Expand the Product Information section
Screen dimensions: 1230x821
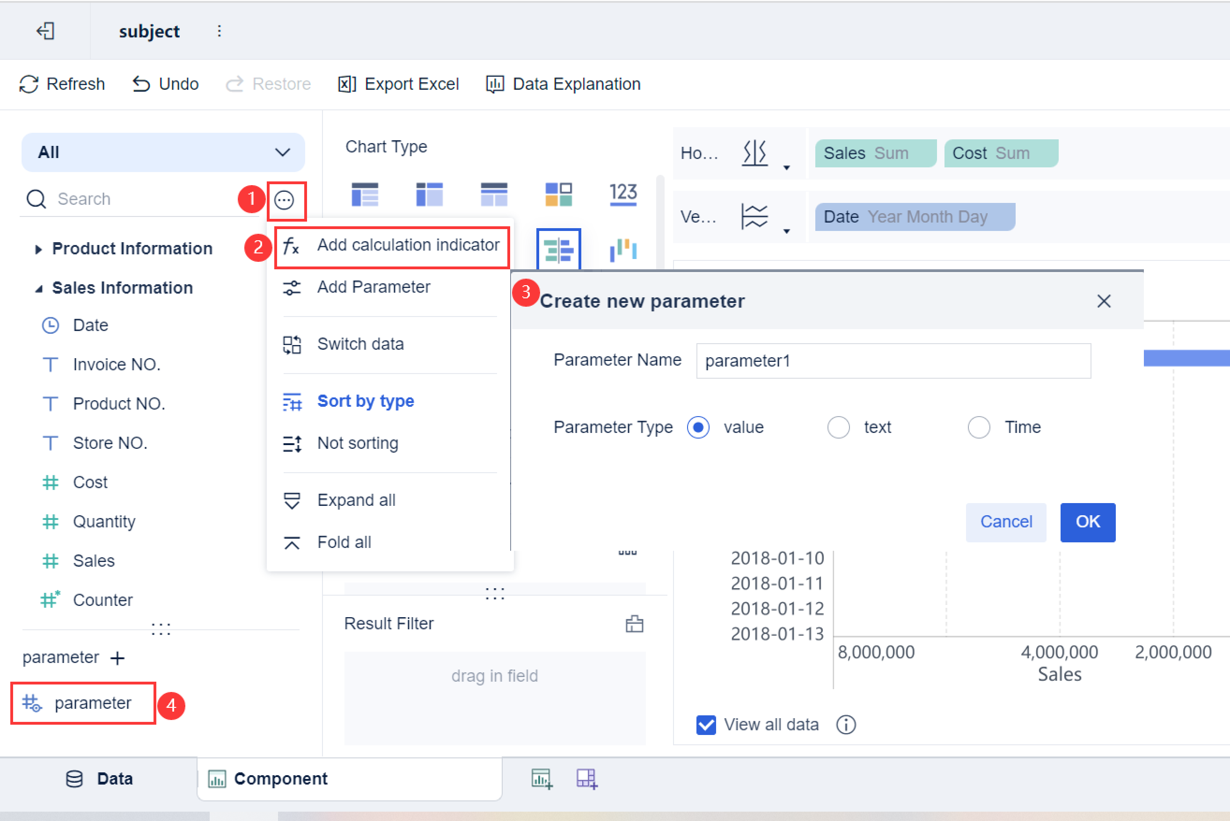coord(38,249)
